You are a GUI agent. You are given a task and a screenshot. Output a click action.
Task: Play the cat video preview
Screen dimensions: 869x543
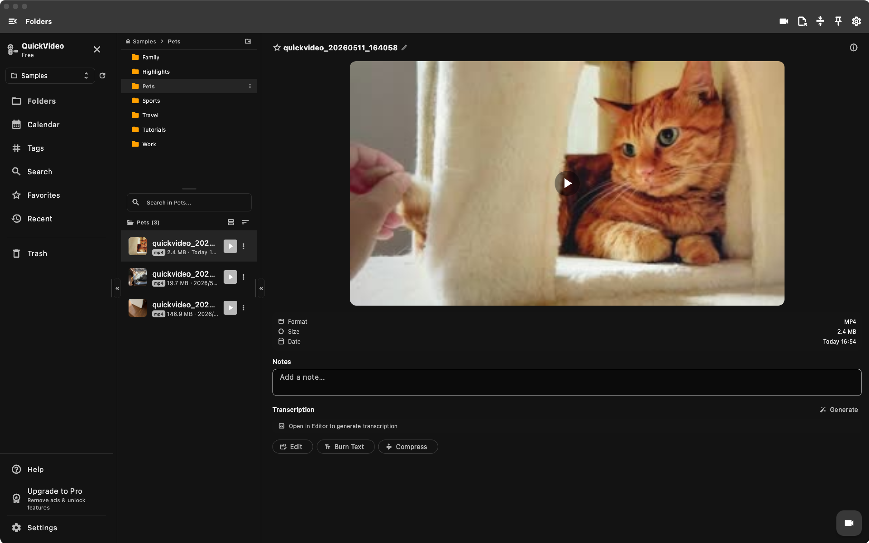[x=567, y=183]
